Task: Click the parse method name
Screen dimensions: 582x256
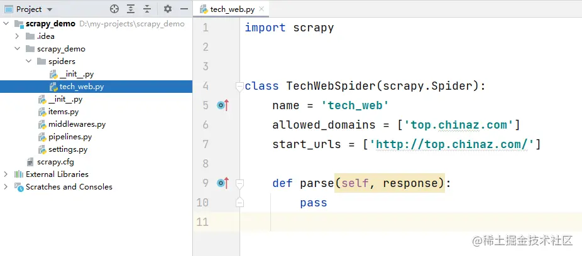Action: (x=317, y=183)
